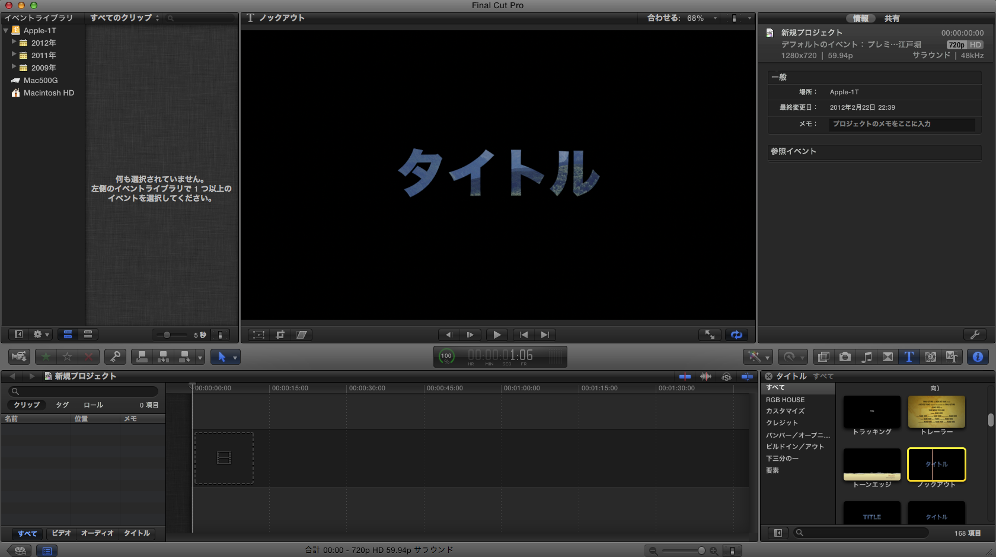Expand the 2012年 folder
The image size is (996, 557).
tap(14, 42)
